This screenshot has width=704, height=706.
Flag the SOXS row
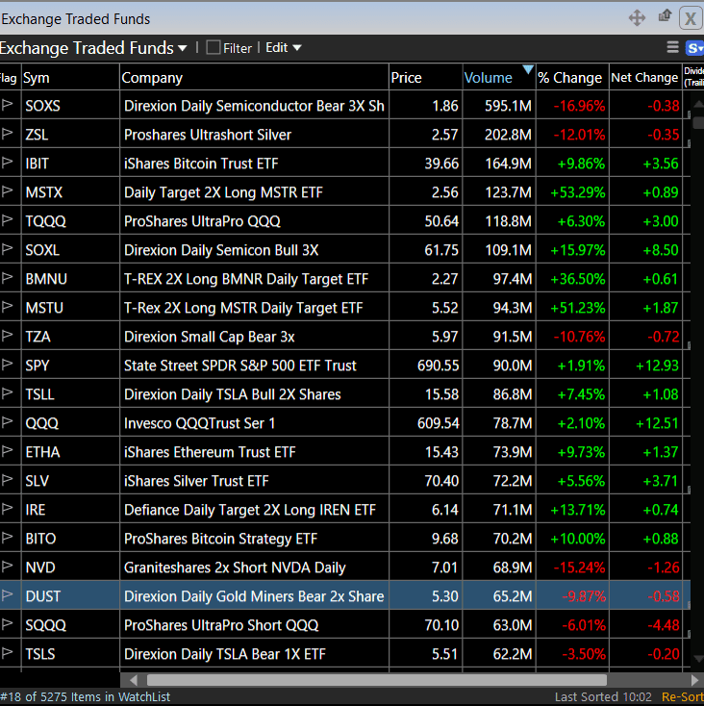coord(7,105)
